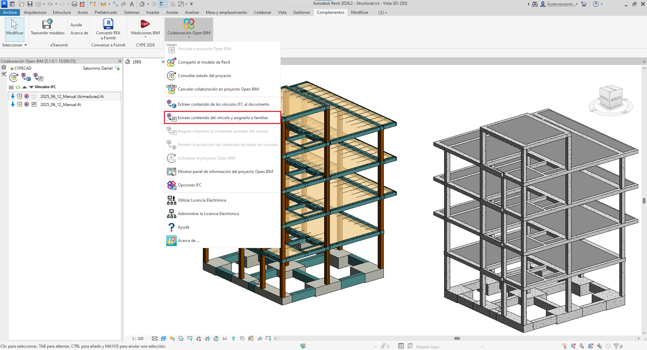Toggle sun path in view control bar
647x350 pixels.
point(172,339)
